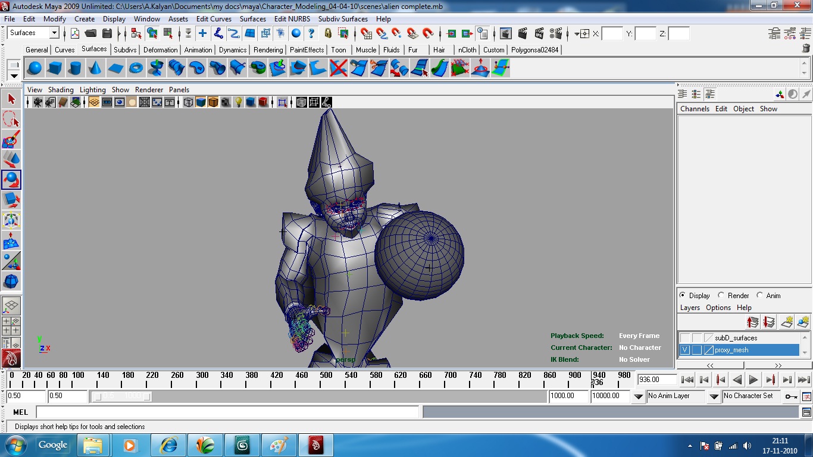Click the MEL command input field
813x457 pixels.
click(227, 412)
